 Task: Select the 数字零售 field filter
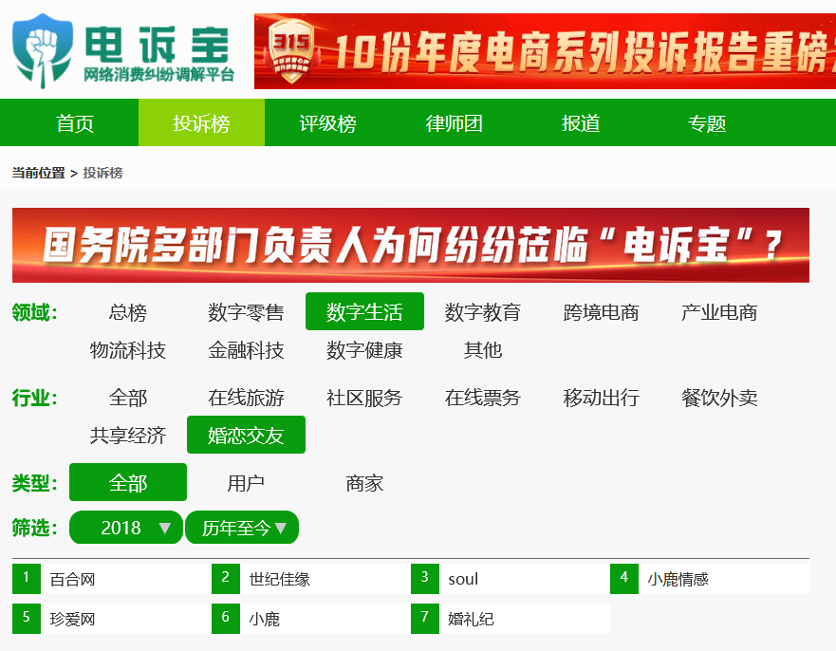click(246, 312)
